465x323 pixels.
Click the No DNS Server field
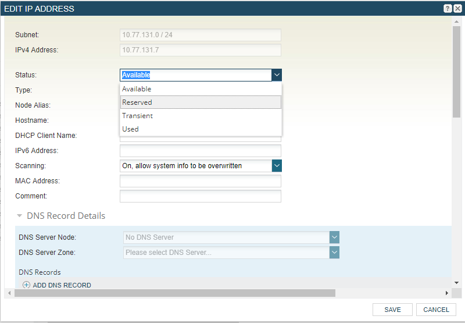click(227, 237)
